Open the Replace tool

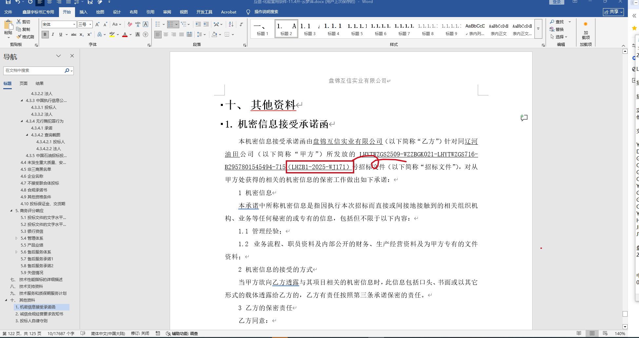click(x=557, y=29)
